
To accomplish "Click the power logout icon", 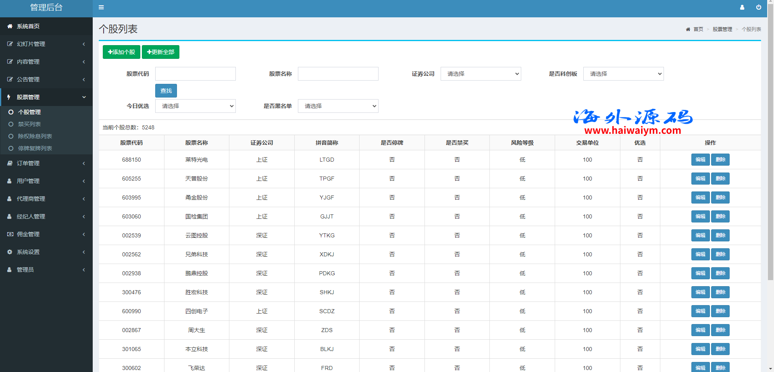I will (x=759, y=7).
